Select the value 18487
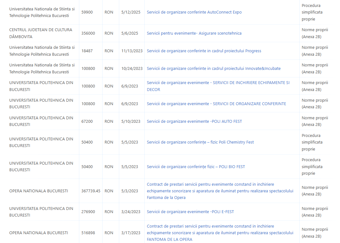The image size is (340, 243). click(87, 51)
